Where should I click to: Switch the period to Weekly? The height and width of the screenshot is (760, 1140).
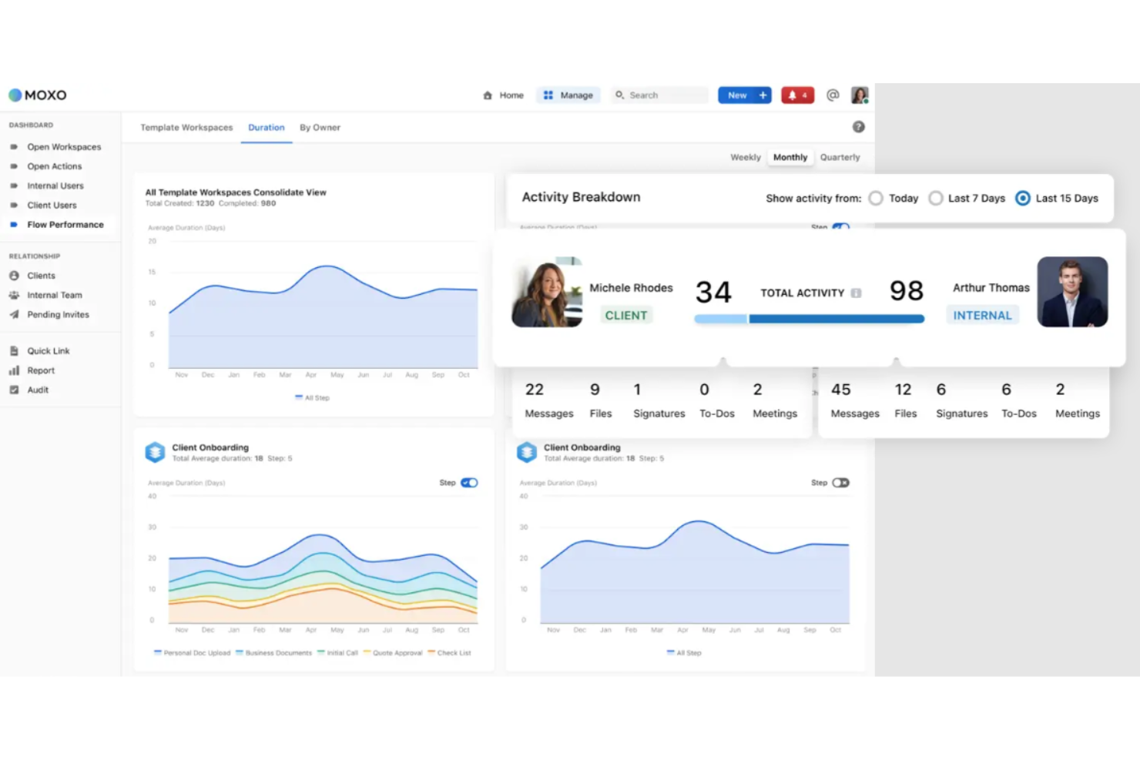pyautogui.click(x=746, y=157)
